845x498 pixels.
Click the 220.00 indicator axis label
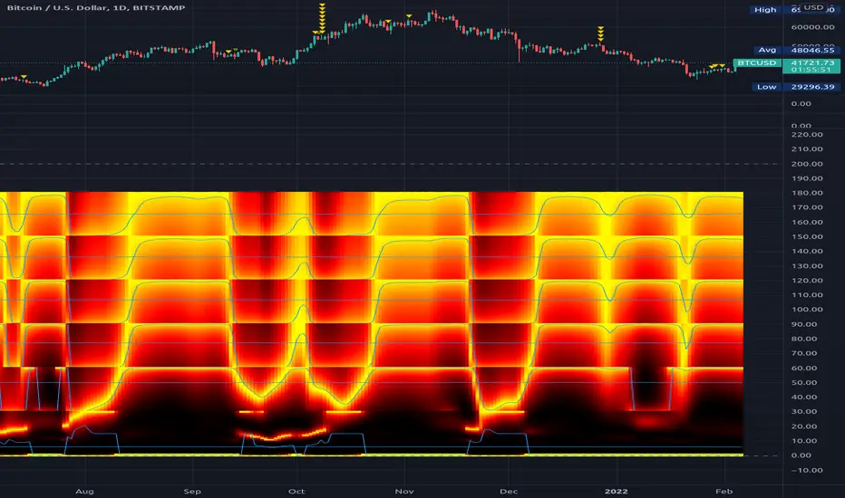(807, 135)
